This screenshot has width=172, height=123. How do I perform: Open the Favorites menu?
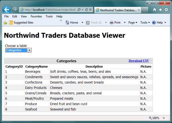point(36,16)
